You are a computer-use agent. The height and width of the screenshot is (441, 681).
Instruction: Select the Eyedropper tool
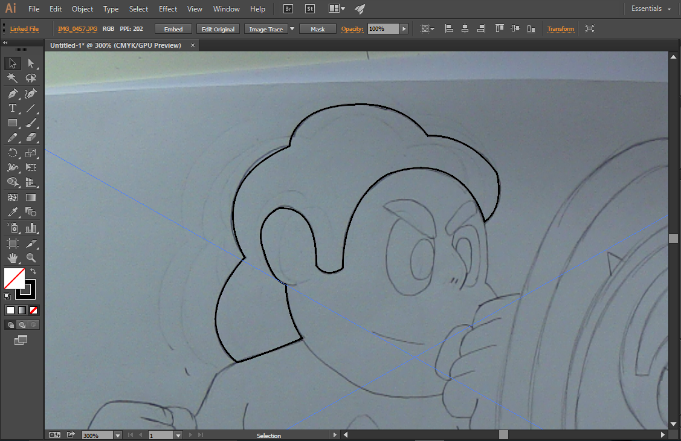click(13, 212)
